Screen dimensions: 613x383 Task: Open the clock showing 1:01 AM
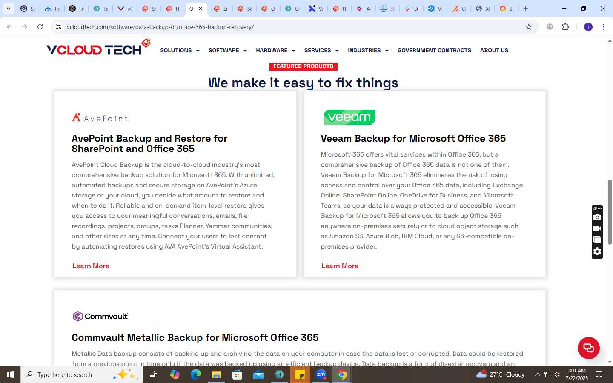click(x=577, y=374)
